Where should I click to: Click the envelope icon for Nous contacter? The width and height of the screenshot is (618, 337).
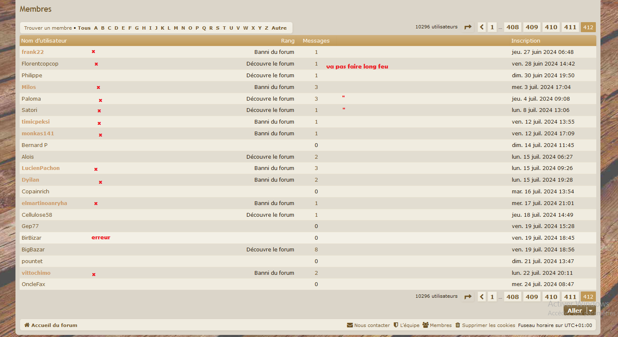350,325
